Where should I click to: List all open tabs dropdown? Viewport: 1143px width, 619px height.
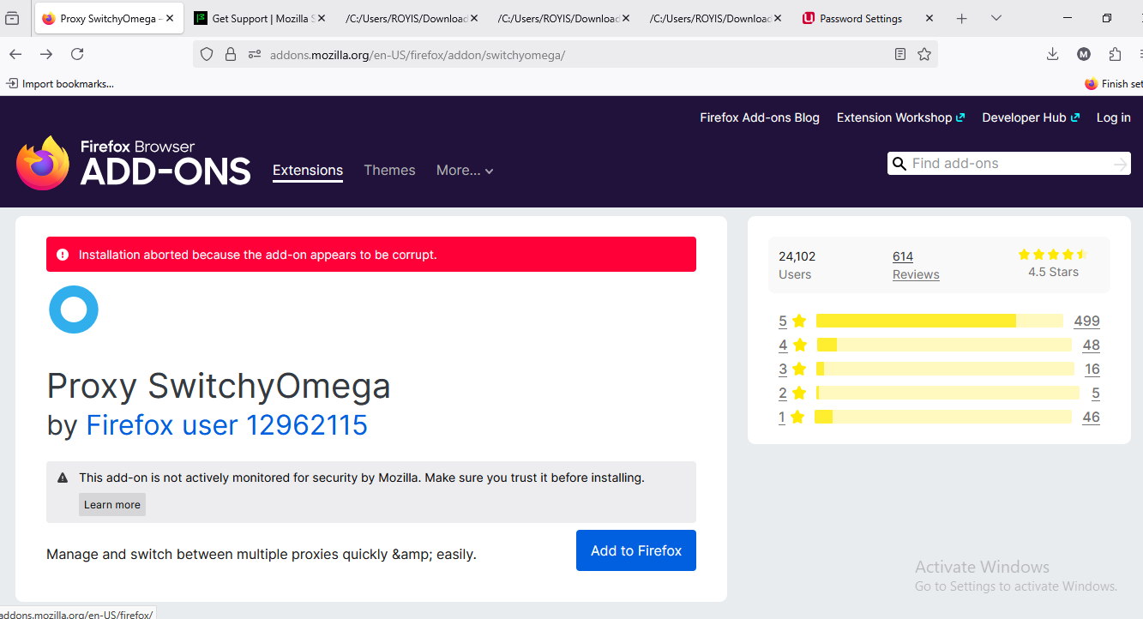tap(996, 18)
